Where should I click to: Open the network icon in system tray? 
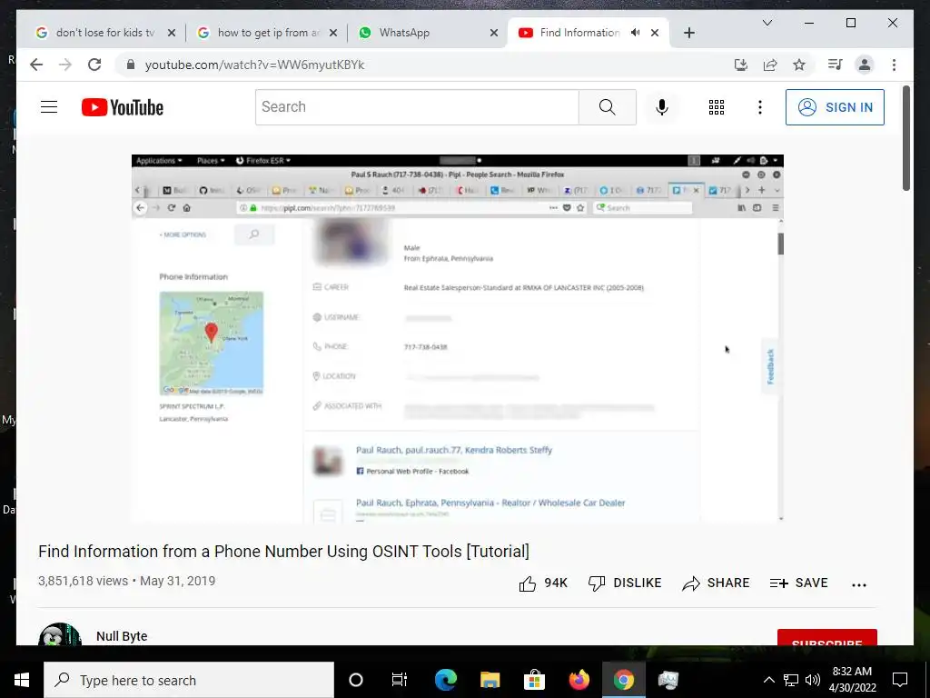[x=791, y=680]
